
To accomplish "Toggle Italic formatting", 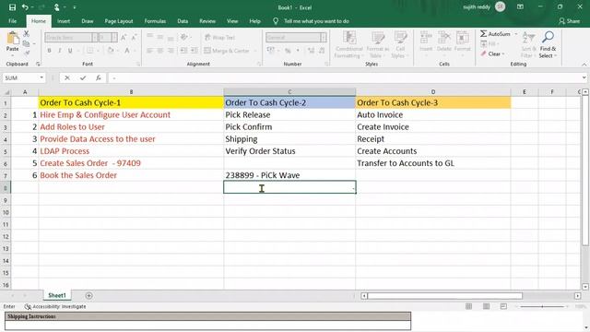I will pyautogui.click(x=59, y=51).
